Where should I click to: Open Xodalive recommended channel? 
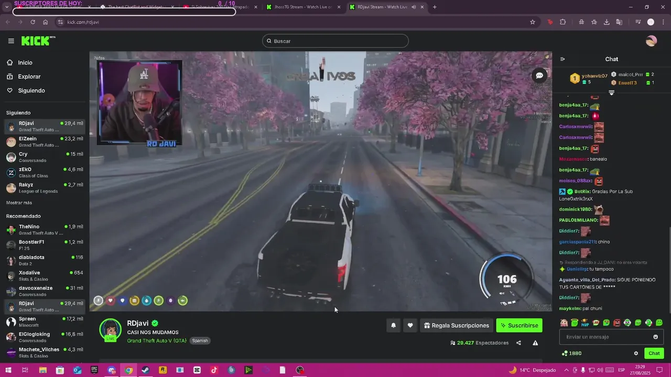pyautogui.click(x=45, y=275)
